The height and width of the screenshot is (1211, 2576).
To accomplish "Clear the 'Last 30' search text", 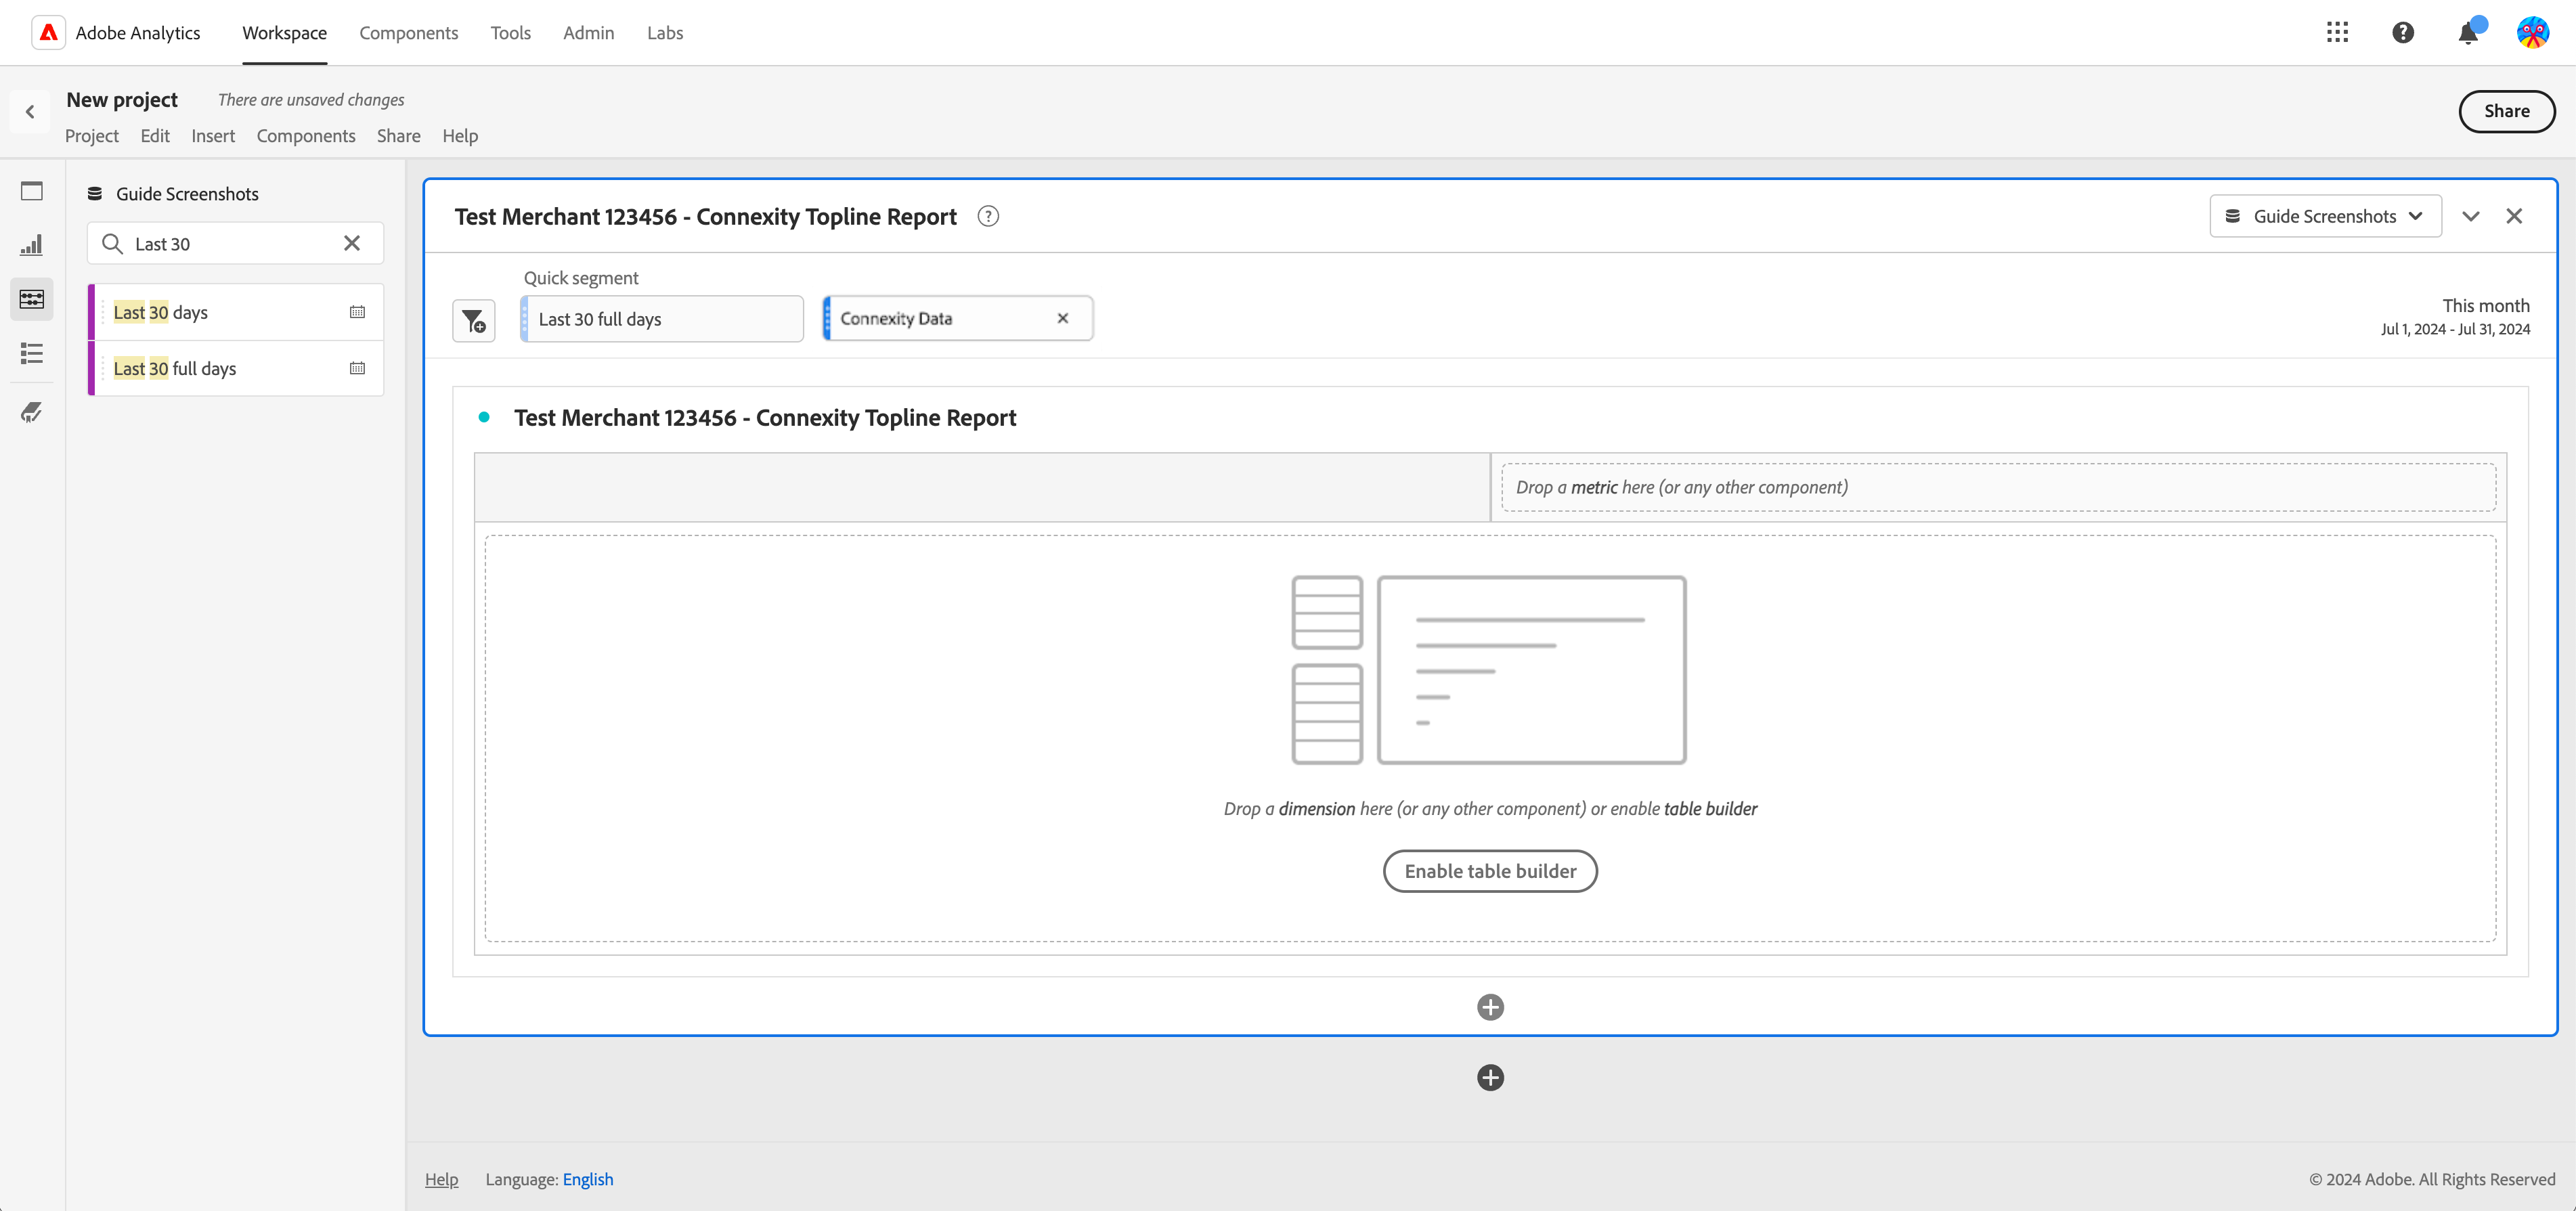I will pyautogui.click(x=352, y=243).
